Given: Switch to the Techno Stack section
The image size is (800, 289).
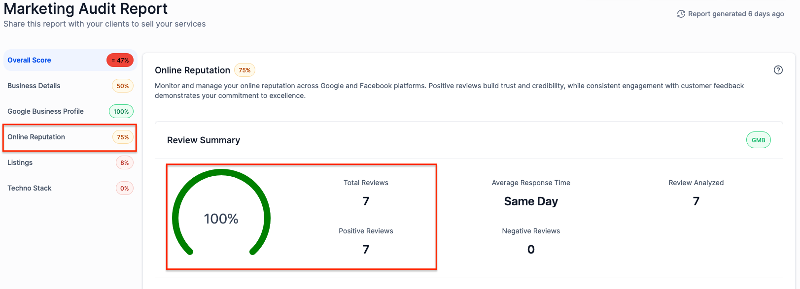Looking at the screenshot, I should point(30,188).
